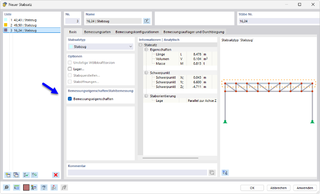Tick the Staböffnungen... checkbox
Image resolution: width=320 pixels, height=194 pixels.
[70, 82]
